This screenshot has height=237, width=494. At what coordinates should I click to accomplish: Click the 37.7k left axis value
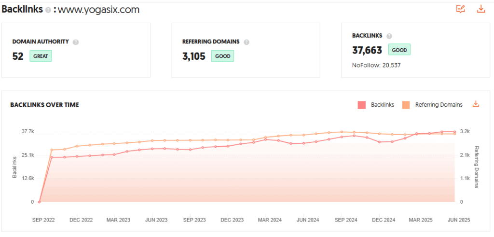point(27,131)
